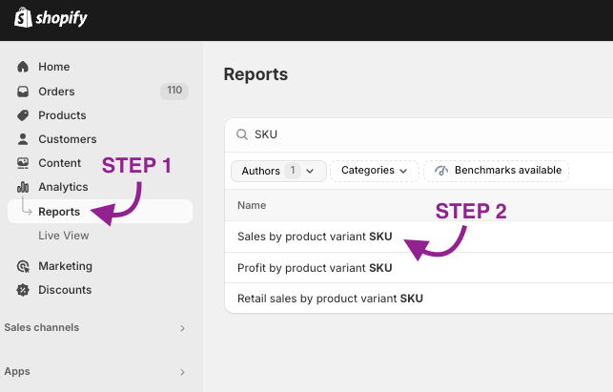Open Sales by product variant SKU report
613x392 pixels.
pyautogui.click(x=315, y=237)
